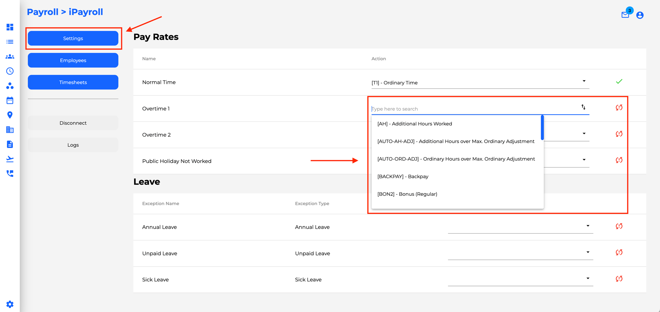Select the location pin icon in sidebar

[10, 115]
